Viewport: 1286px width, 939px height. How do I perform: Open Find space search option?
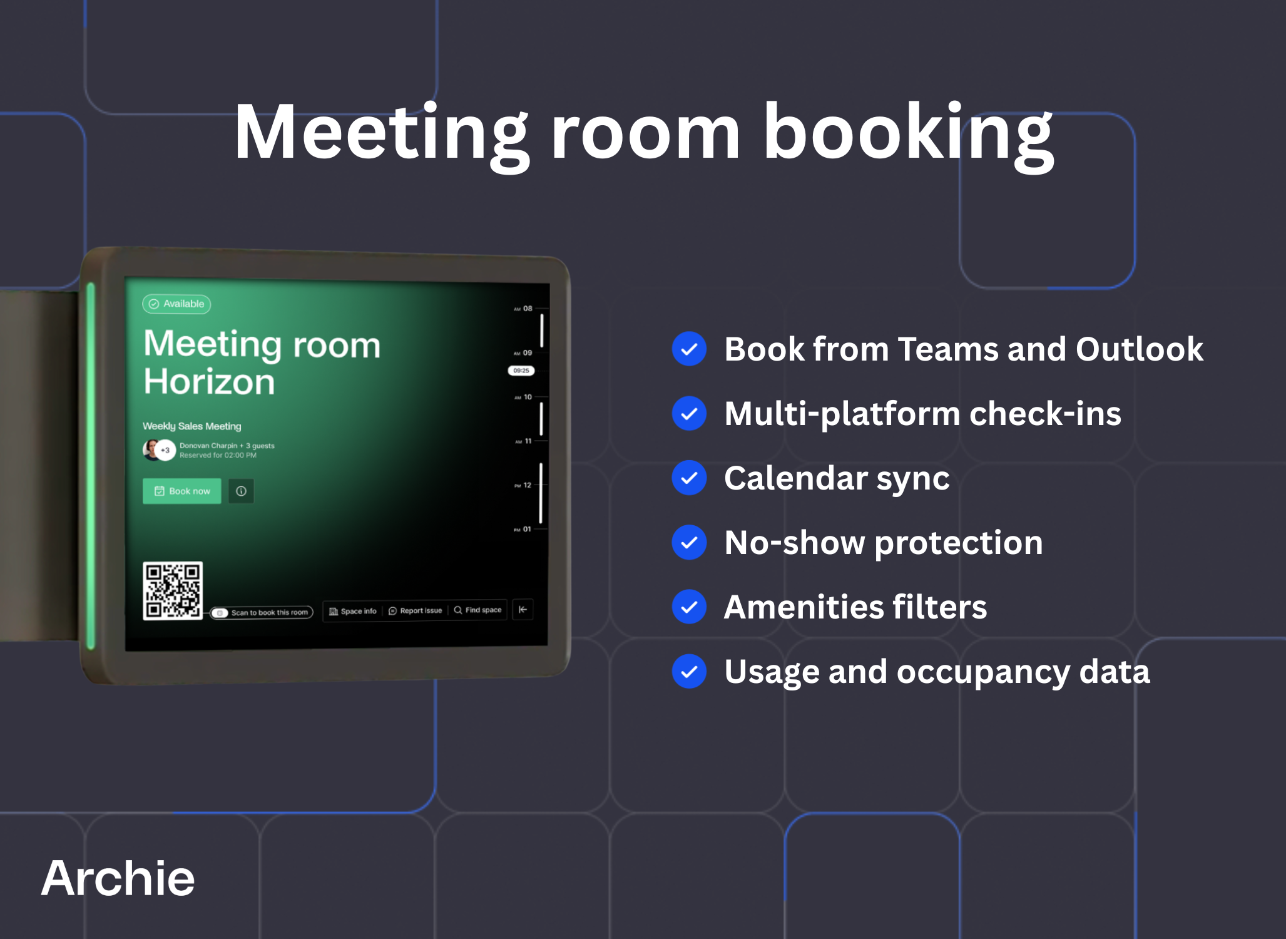pos(477,610)
